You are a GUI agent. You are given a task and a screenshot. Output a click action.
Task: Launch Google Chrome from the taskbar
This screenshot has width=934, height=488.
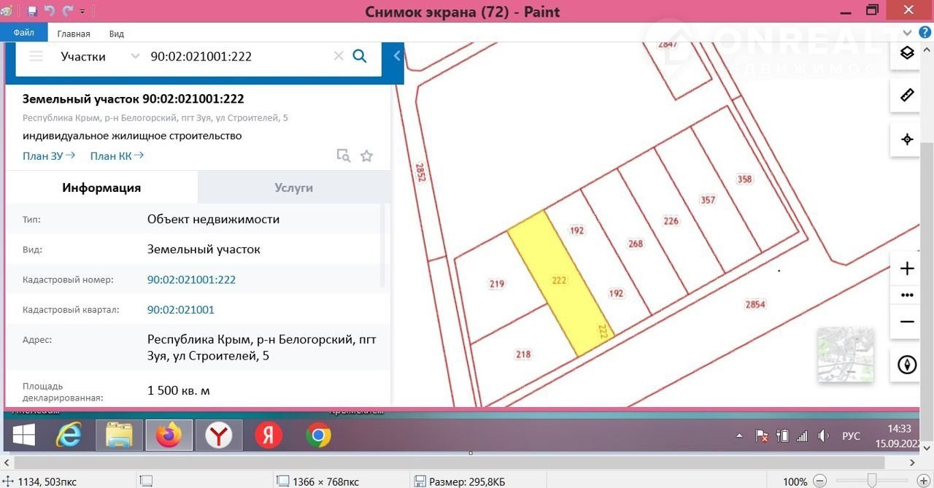tap(318, 435)
